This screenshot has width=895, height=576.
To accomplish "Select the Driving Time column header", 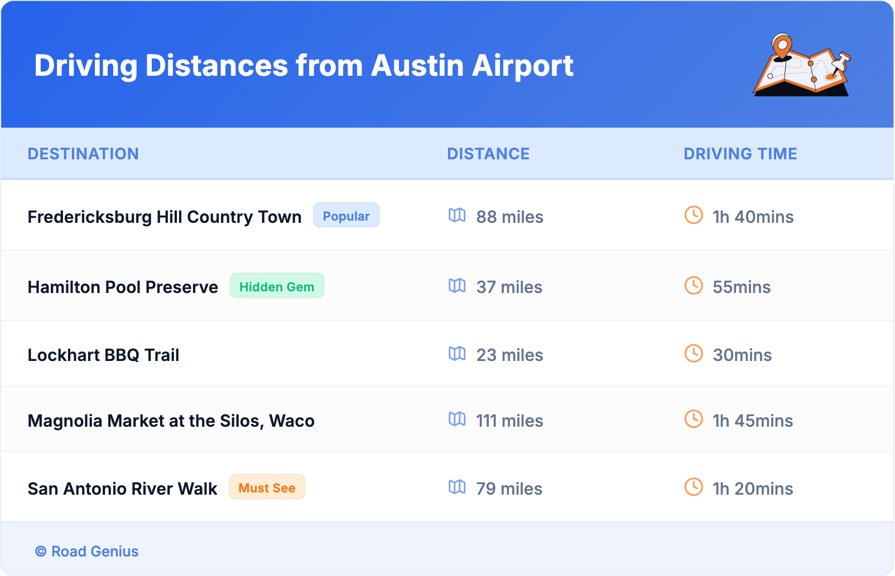I will click(x=740, y=154).
